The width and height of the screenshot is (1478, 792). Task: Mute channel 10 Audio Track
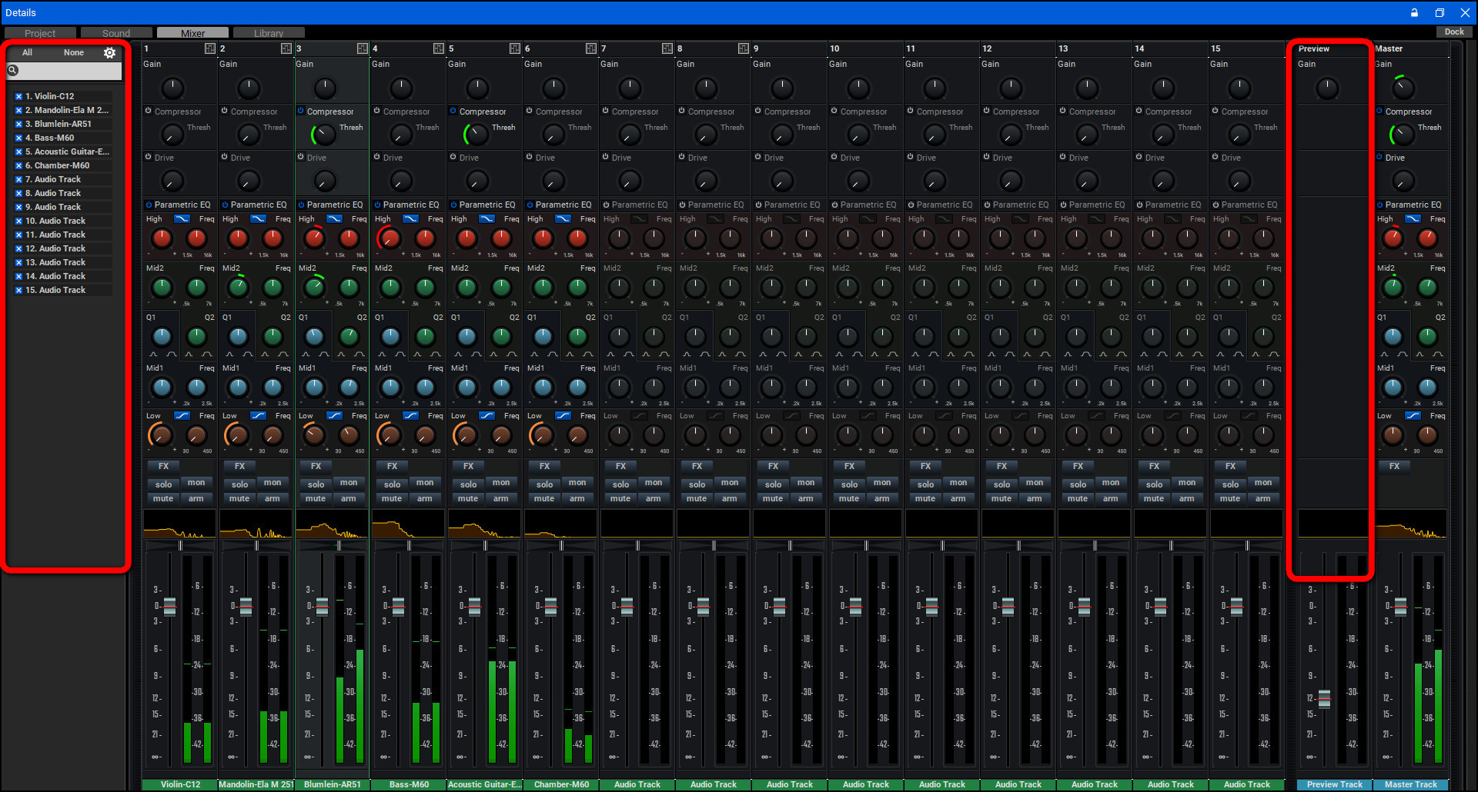point(849,498)
